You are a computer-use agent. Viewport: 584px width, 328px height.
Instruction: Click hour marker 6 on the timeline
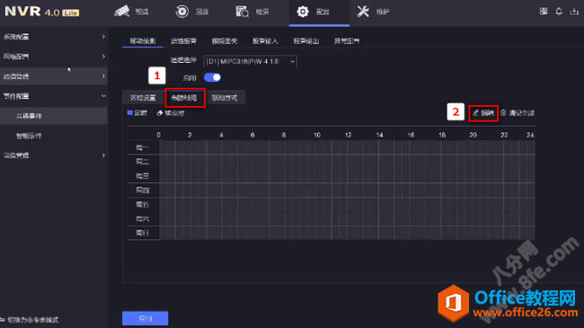point(252,135)
